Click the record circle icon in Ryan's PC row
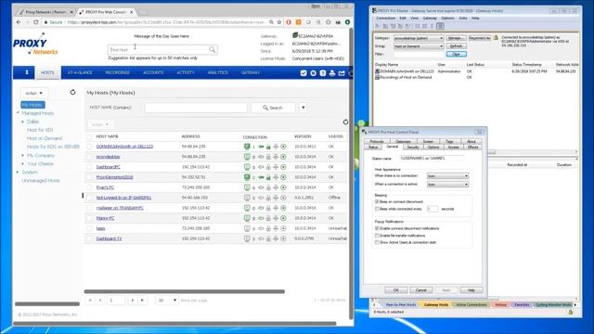This screenshot has width=594, height=334. pyautogui.click(x=283, y=187)
